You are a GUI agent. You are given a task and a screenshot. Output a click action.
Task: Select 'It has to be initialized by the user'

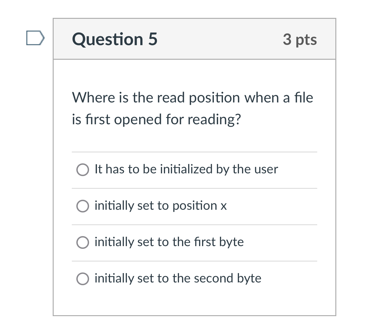(186, 170)
